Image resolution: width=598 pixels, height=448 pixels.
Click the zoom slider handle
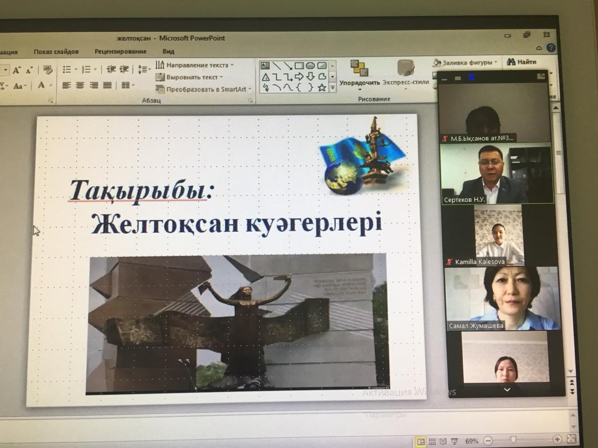(x=513, y=440)
